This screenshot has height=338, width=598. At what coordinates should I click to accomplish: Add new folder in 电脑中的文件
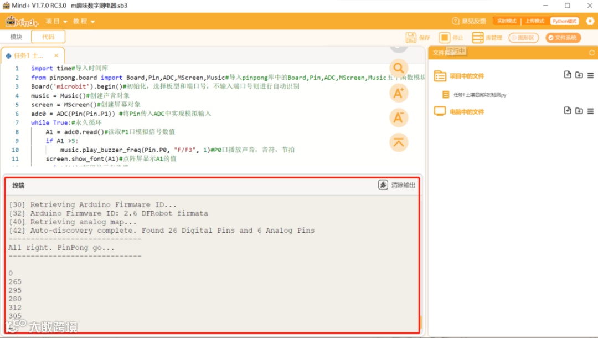coord(579,111)
